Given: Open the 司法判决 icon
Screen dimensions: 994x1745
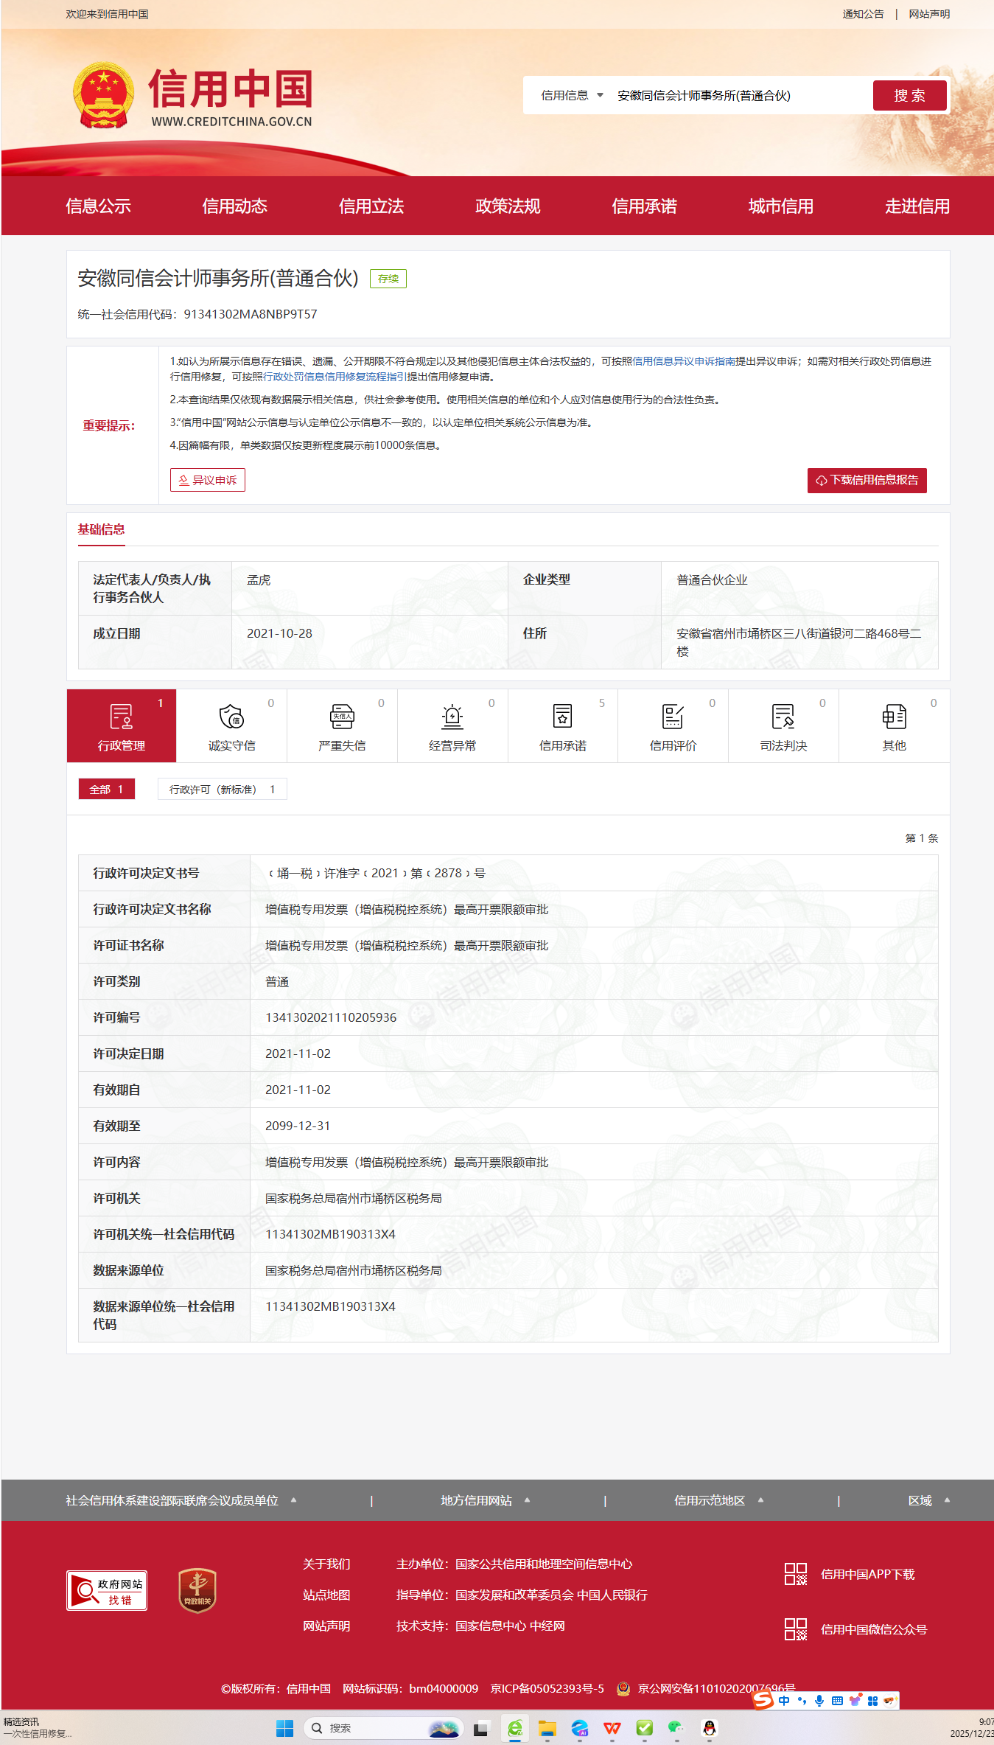Looking at the screenshot, I should pyautogui.click(x=783, y=716).
